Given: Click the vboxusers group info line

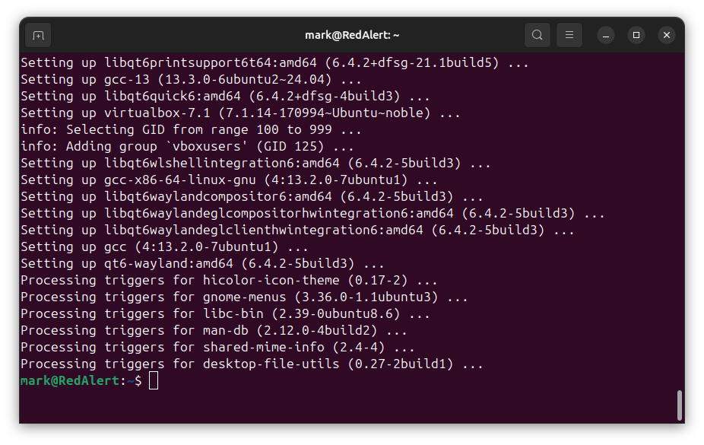Looking at the screenshot, I should 187,146.
